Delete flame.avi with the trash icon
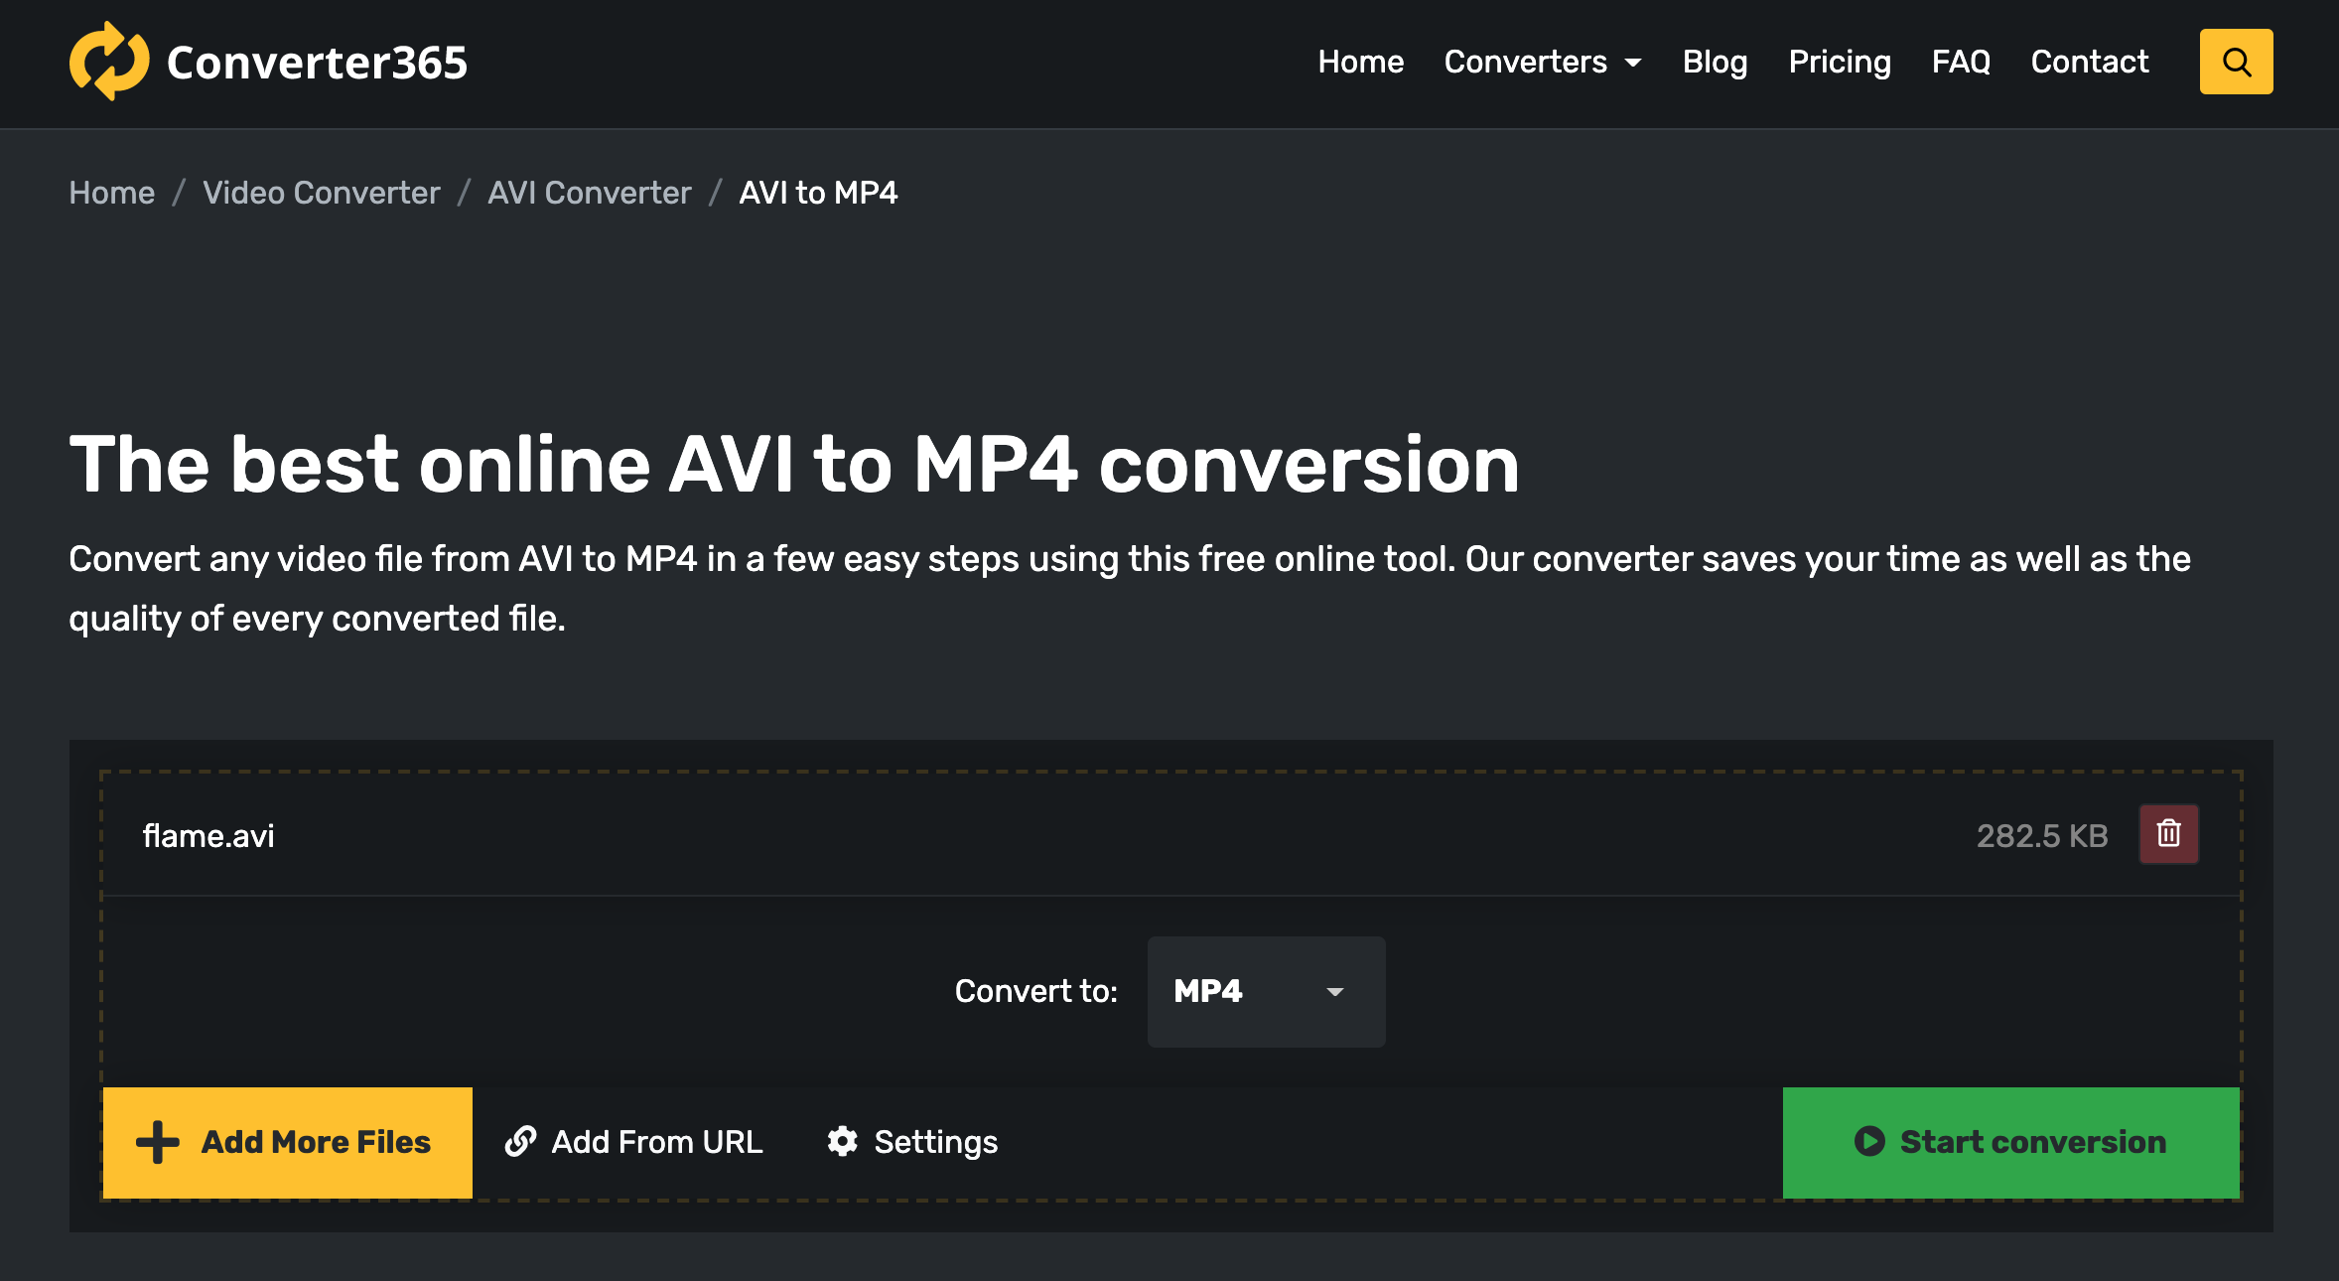The image size is (2339, 1281). pos(2168,834)
